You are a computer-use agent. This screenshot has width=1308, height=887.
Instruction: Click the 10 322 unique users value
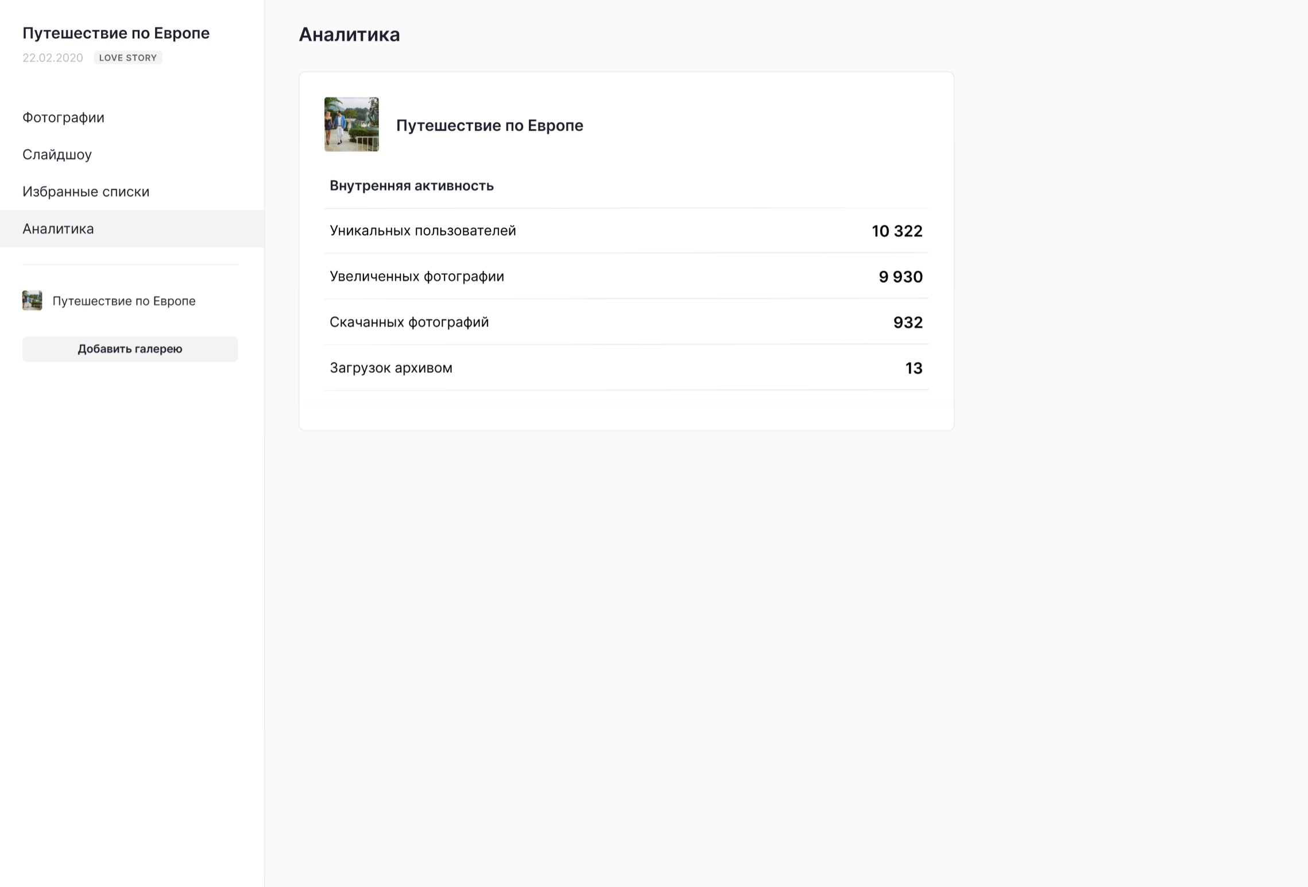tap(897, 231)
